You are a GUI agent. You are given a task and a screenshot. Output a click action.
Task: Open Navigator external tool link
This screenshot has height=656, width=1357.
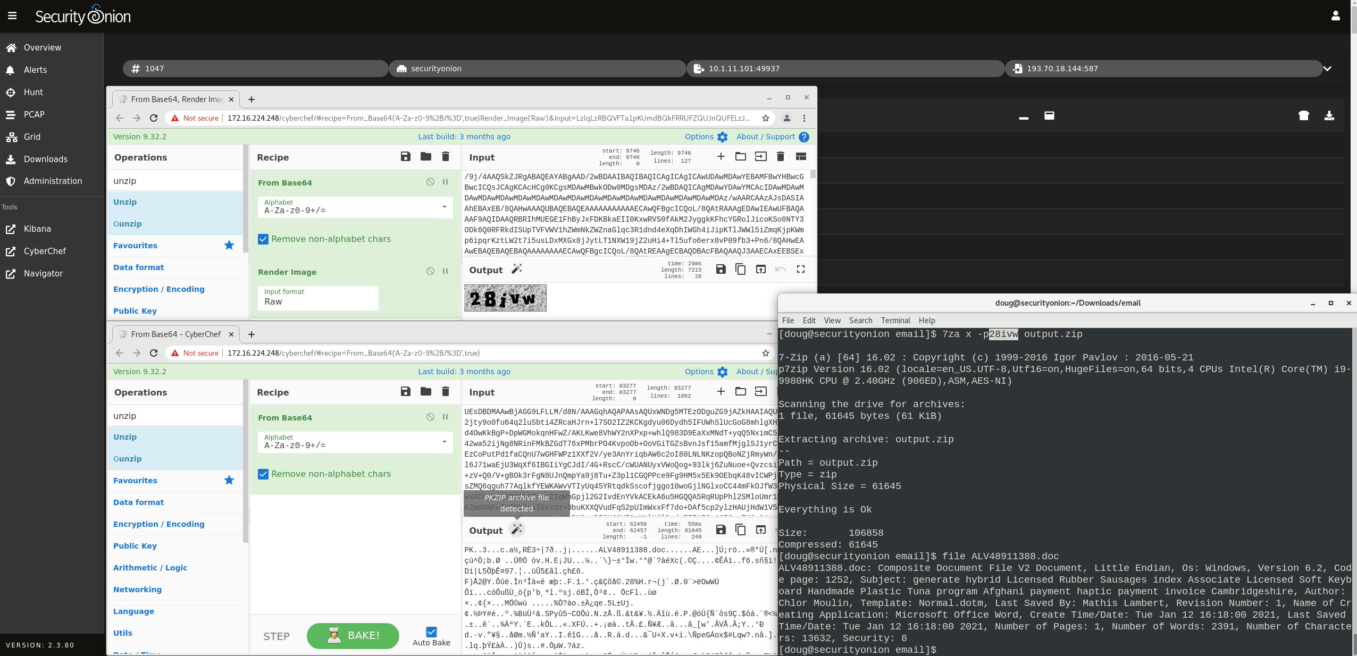click(52, 273)
